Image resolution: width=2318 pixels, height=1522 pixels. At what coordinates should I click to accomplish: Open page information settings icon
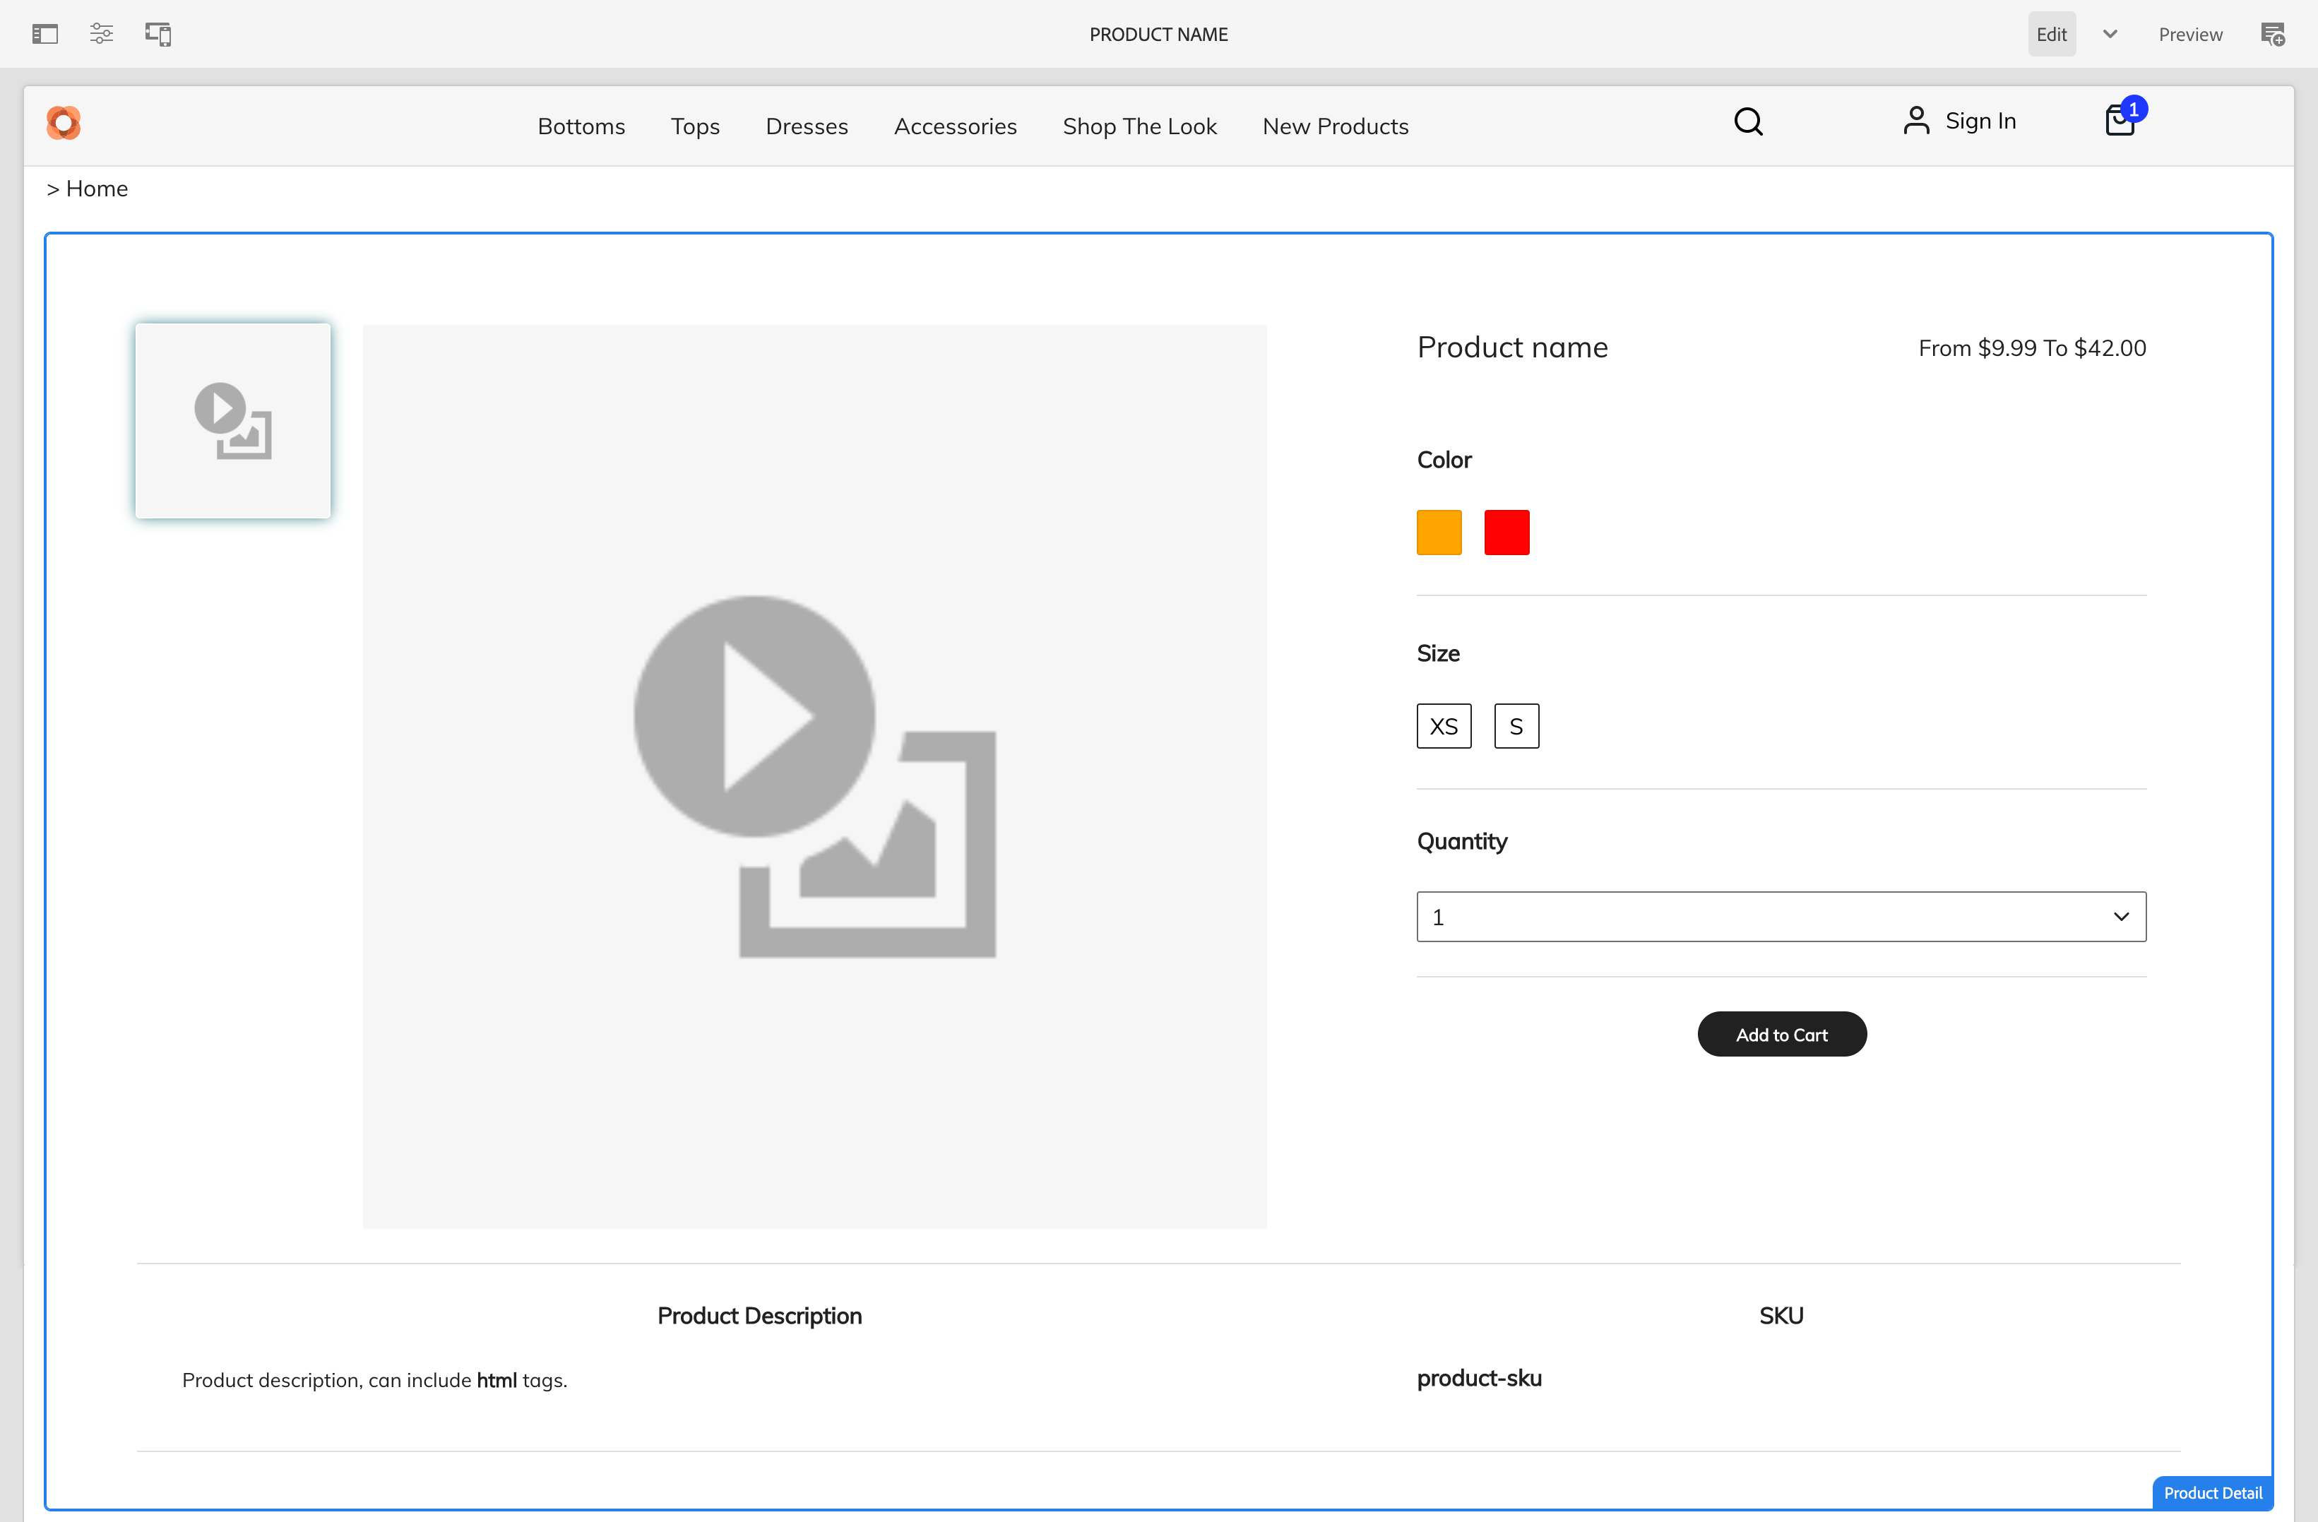101,34
